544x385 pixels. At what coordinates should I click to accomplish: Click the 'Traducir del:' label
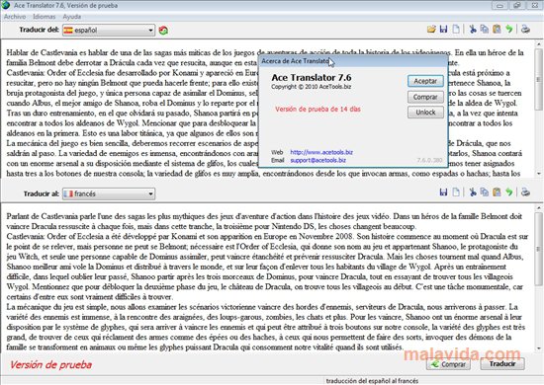coord(39,30)
